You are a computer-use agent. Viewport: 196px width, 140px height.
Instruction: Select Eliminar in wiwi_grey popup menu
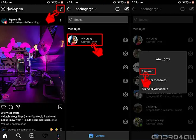coord(147,71)
